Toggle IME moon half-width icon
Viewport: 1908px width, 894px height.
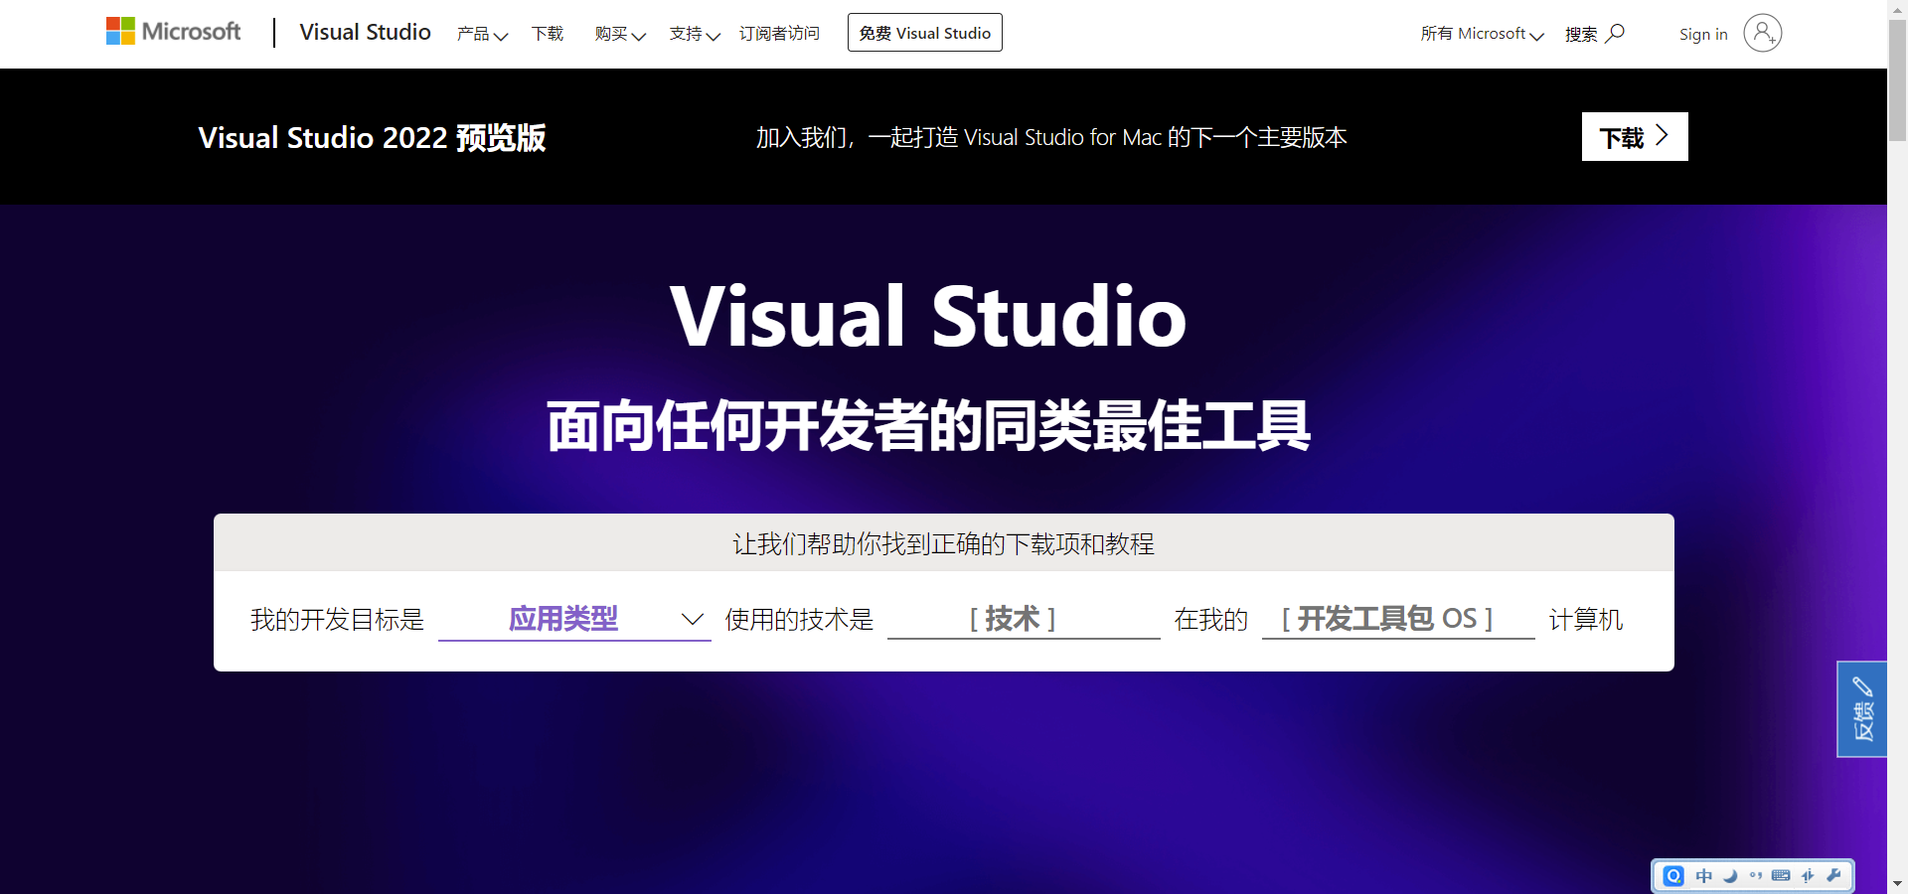[1730, 875]
